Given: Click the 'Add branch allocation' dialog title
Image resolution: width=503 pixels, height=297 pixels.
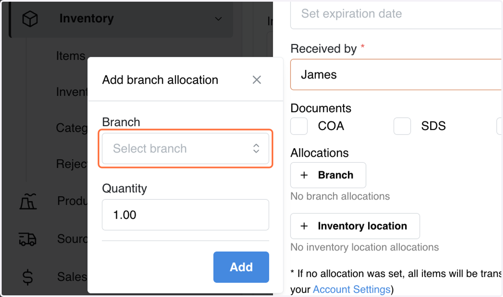Looking at the screenshot, I should tap(160, 80).
